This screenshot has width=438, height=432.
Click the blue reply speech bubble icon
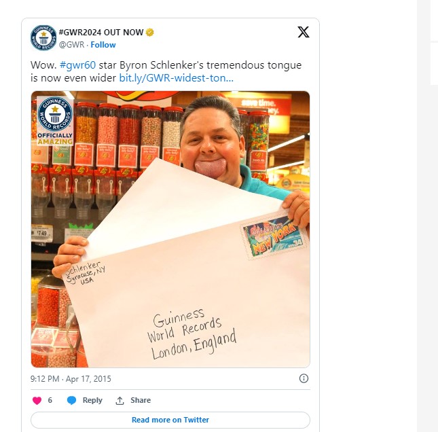(71, 400)
